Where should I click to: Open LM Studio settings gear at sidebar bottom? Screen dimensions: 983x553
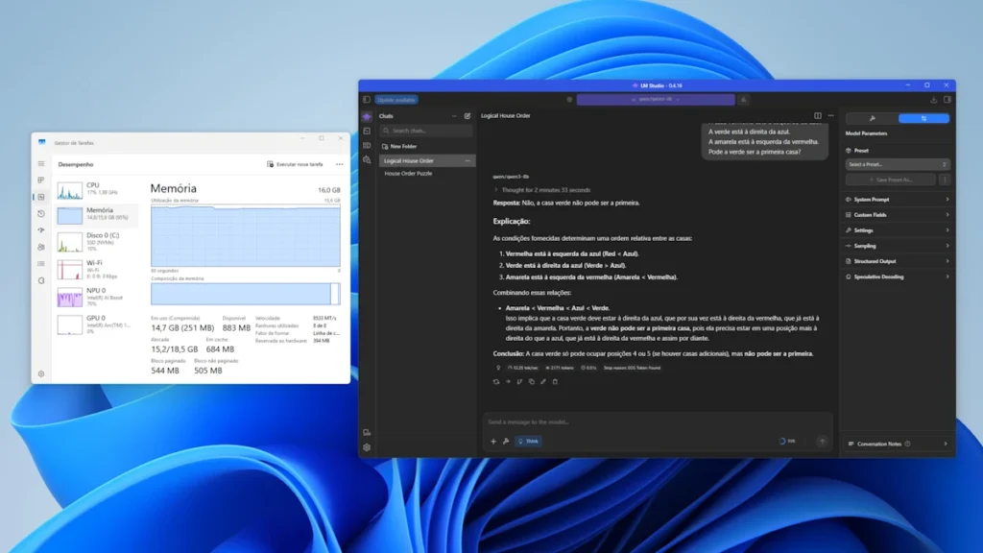tap(367, 447)
